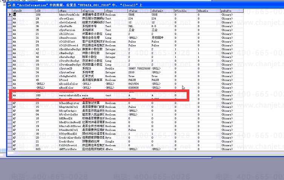This screenshot has height=180, width=284.
Task: Select the bEnable column header
Action: (x=209, y=11)
